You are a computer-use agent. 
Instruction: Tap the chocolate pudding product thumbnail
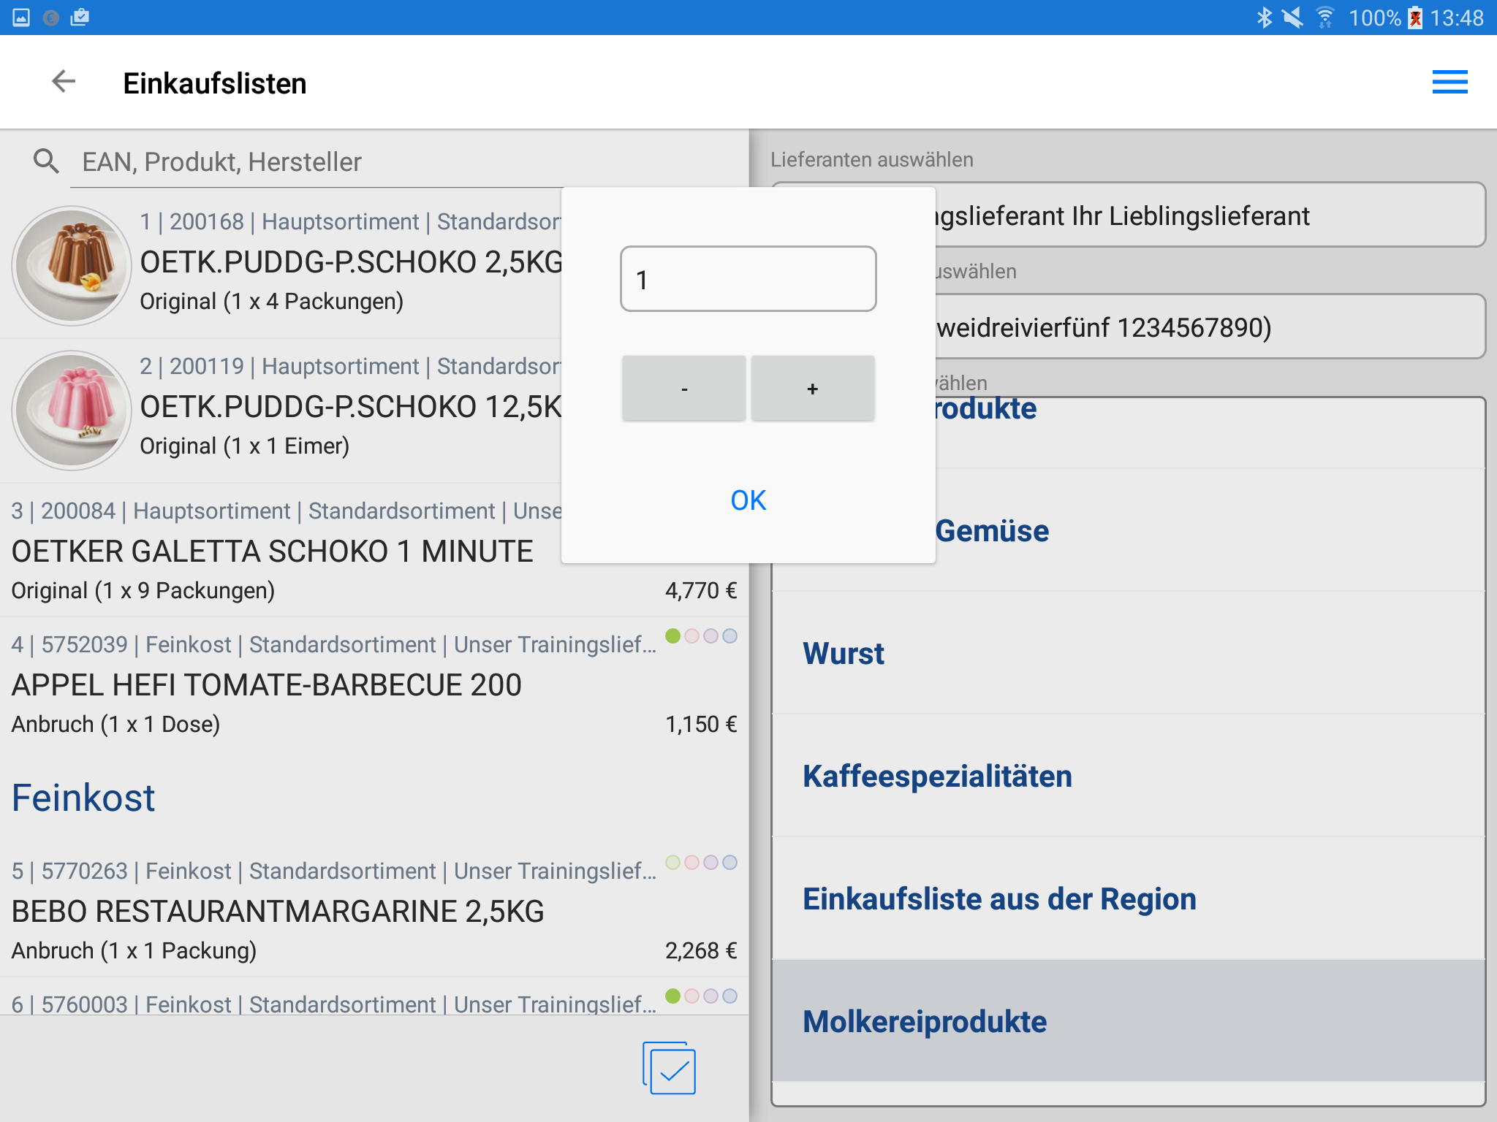click(x=72, y=265)
